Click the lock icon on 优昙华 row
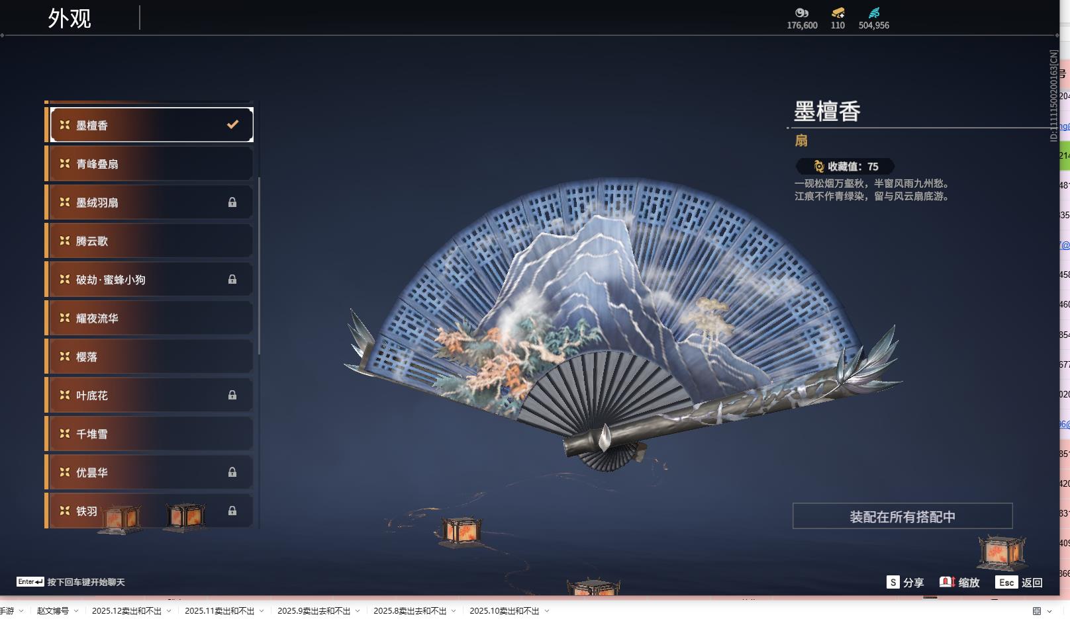 232,472
